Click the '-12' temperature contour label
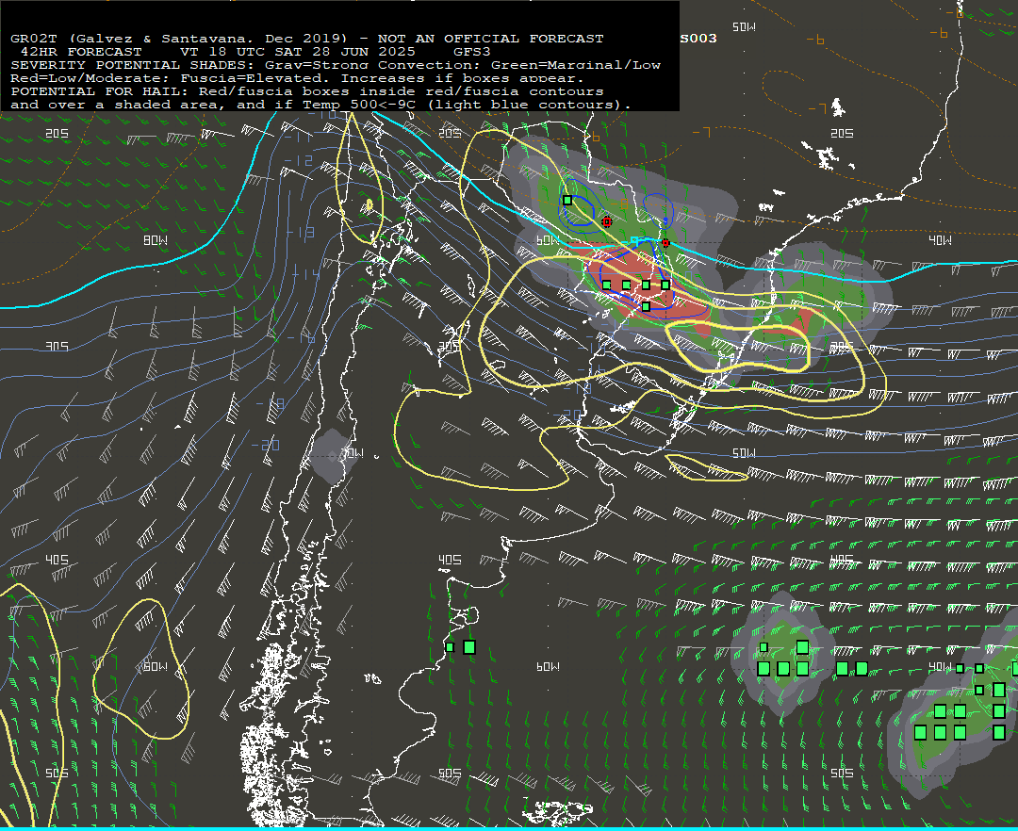This screenshot has height=831, width=1018. 299,160
